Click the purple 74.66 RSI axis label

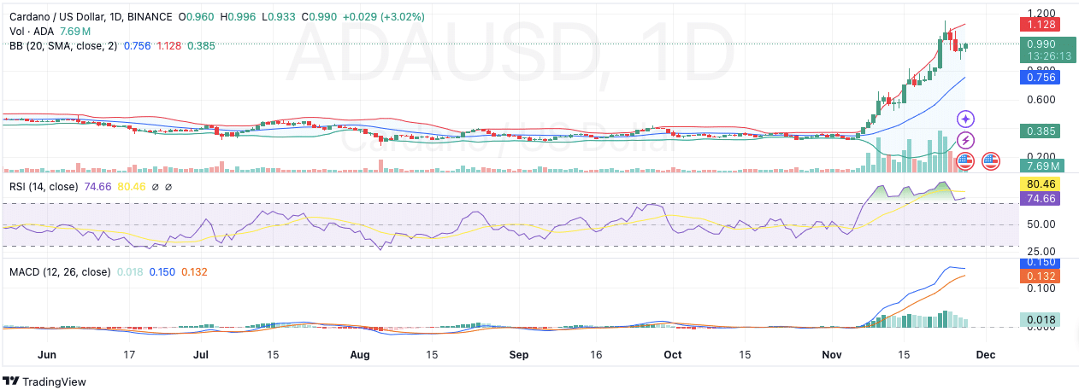tap(1041, 197)
